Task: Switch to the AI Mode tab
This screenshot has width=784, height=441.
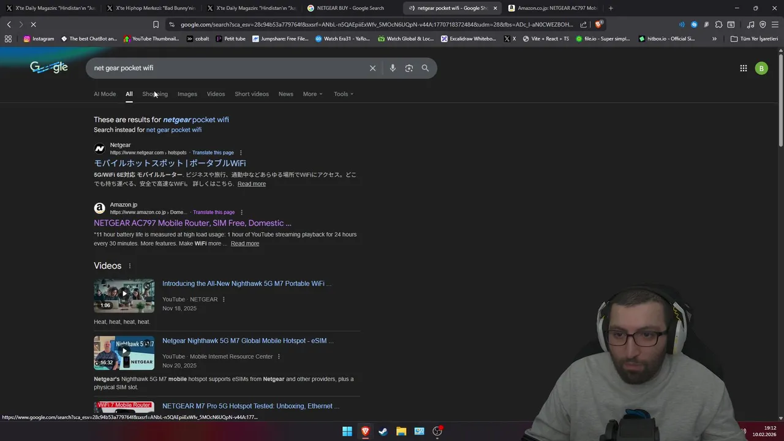Action: click(105, 94)
